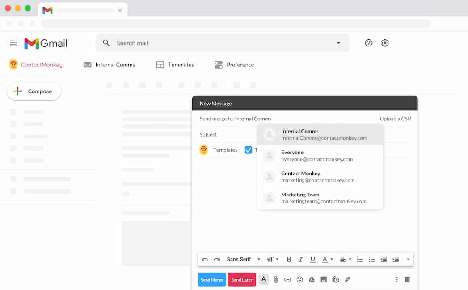468x290 pixels.
Task: Decrease indent of text
Action: (x=384, y=259)
